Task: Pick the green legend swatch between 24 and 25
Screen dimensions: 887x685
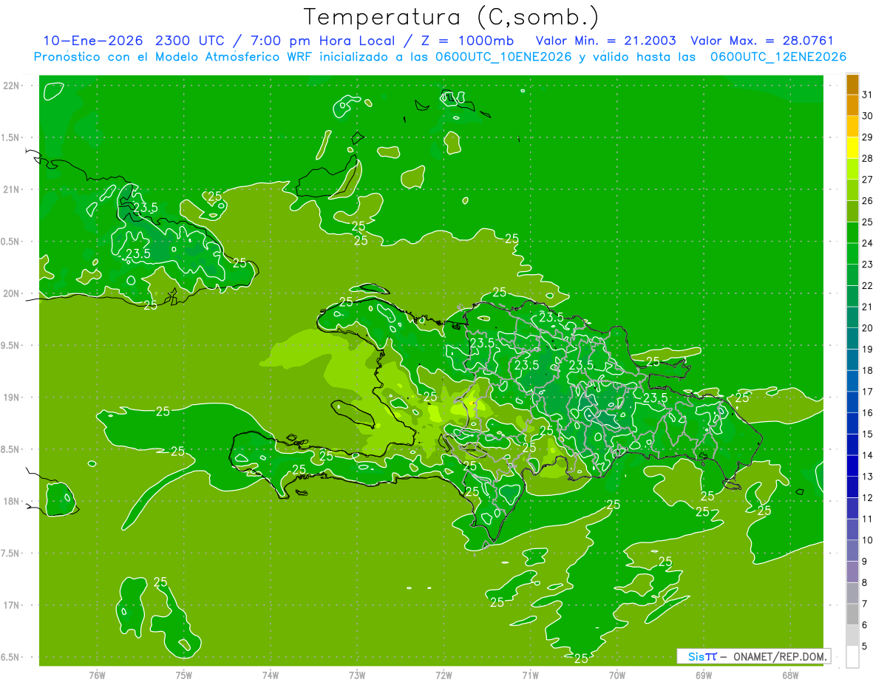Action: [x=852, y=233]
